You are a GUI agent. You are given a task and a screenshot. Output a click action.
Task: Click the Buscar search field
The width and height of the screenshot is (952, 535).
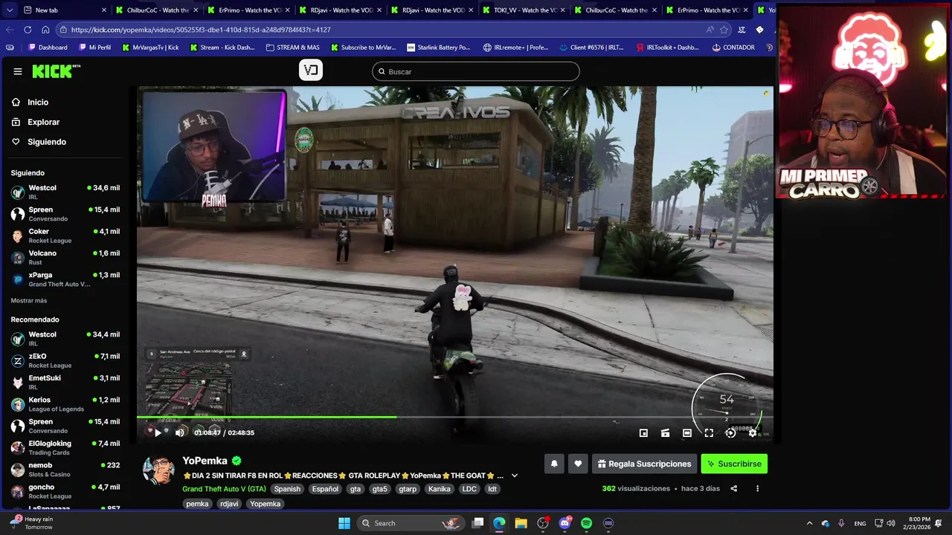click(476, 71)
